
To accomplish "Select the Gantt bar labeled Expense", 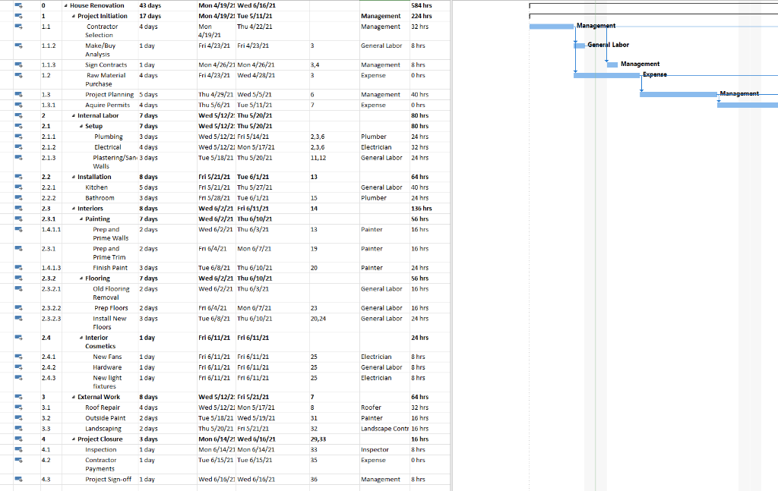I will (x=607, y=75).
